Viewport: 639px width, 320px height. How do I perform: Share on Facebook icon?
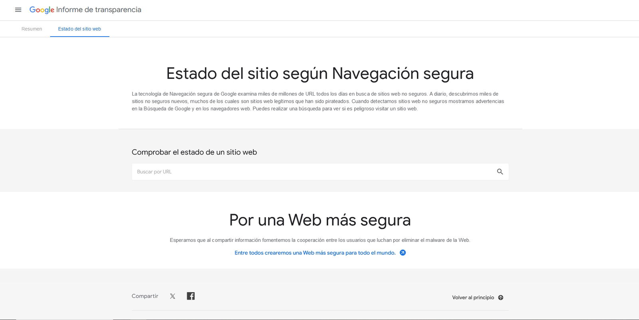tap(191, 296)
